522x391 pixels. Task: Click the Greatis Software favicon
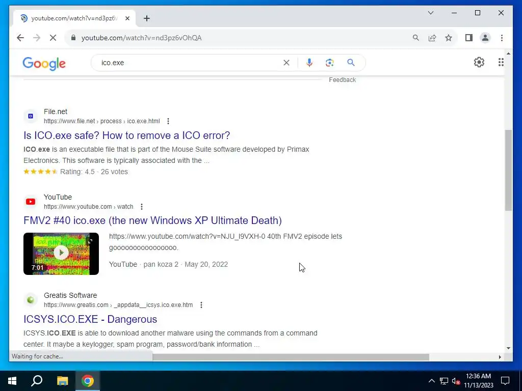[x=31, y=300]
